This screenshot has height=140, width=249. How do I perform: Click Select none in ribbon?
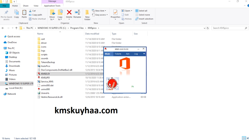click(143, 15)
